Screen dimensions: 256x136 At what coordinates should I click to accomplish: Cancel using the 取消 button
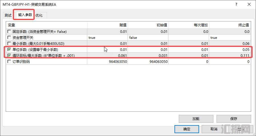pyautogui.click(x=214, y=129)
